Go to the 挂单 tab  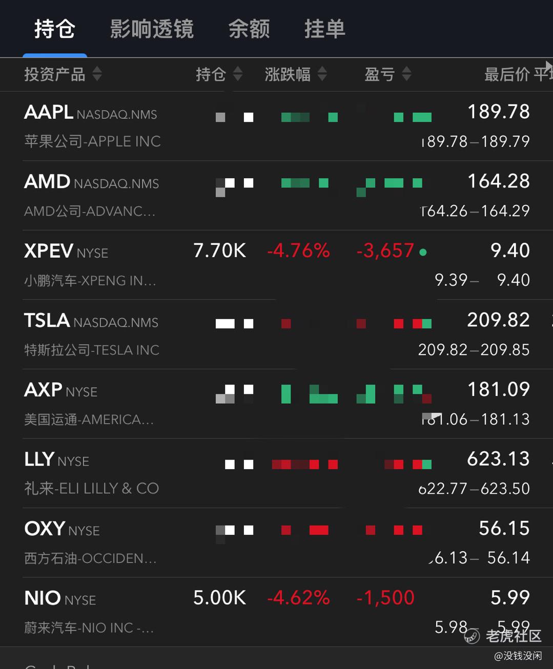coord(325,29)
